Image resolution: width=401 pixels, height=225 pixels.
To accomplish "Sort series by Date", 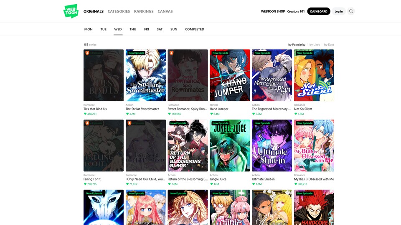I will pos(329,45).
